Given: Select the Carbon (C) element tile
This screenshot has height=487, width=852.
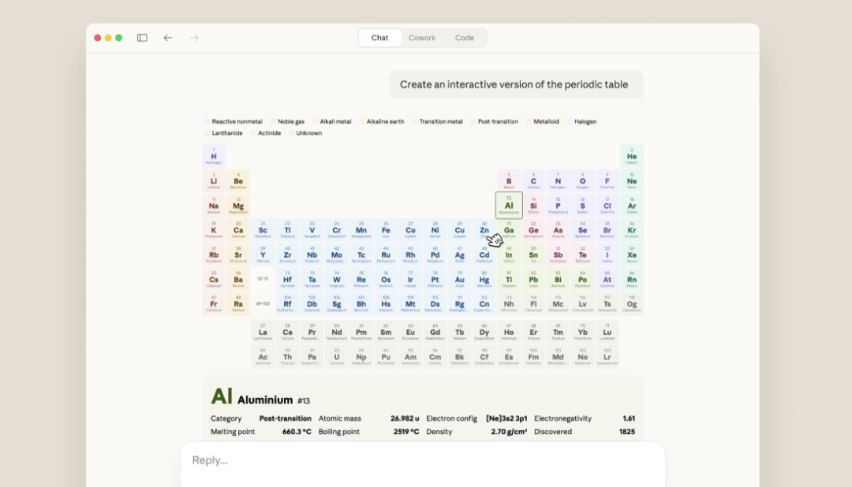Looking at the screenshot, I should 533,181.
